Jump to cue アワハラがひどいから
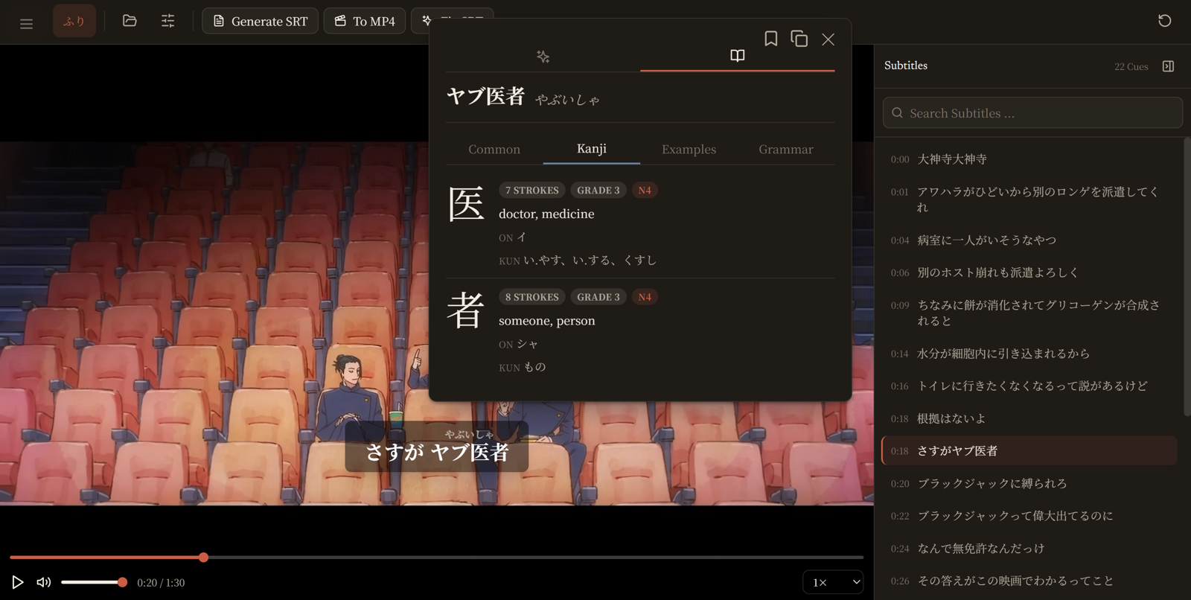Viewport: 1191px width, 600px height. [x=1029, y=200]
